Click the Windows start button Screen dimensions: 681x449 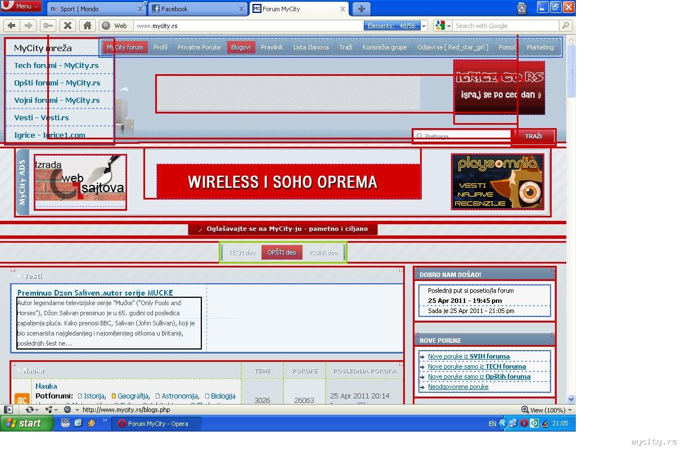click(26, 424)
